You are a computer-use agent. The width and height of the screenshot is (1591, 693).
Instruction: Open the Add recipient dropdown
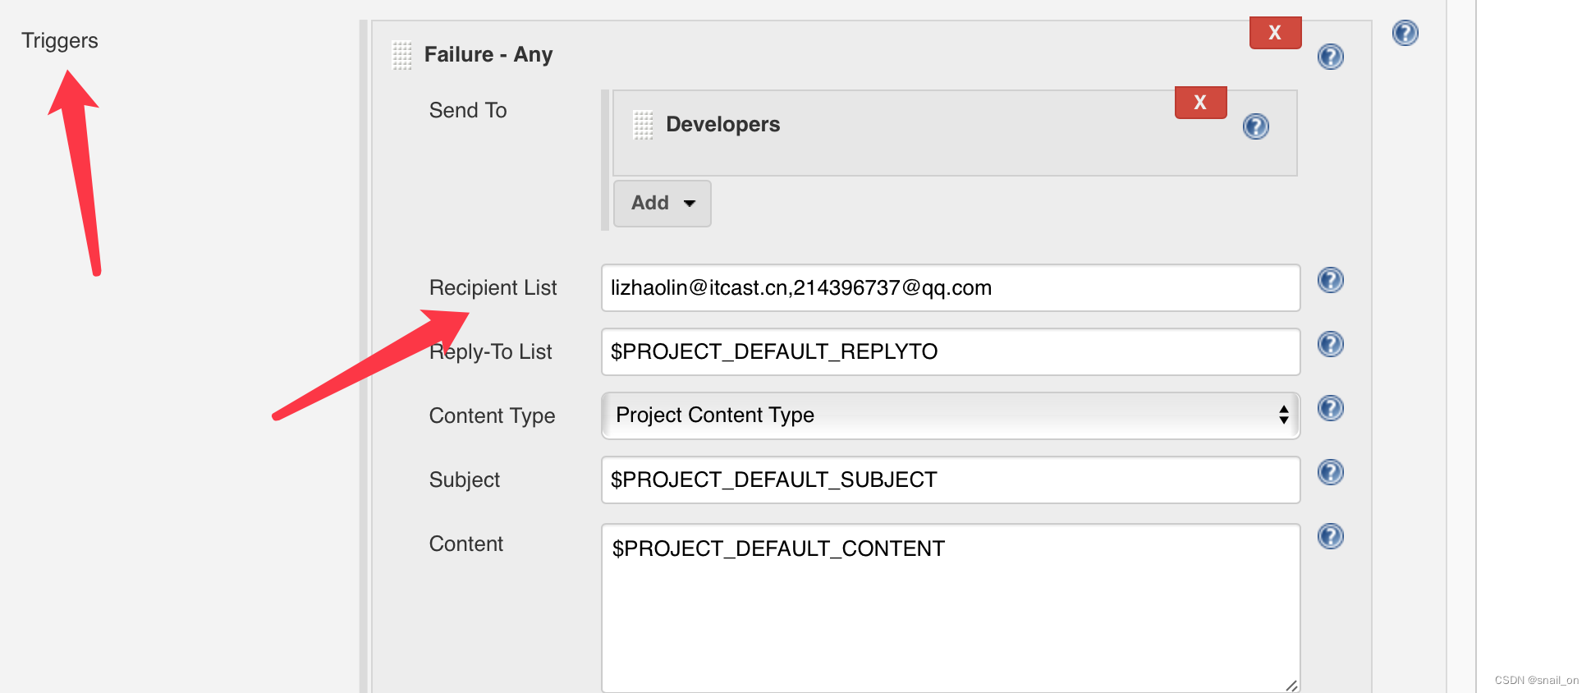663,203
